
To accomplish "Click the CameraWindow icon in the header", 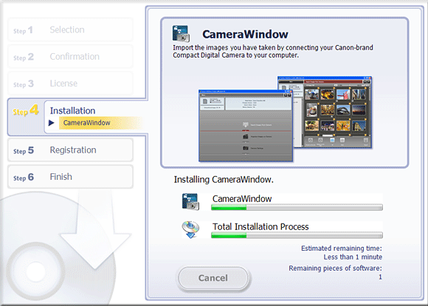I will click(181, 33).
